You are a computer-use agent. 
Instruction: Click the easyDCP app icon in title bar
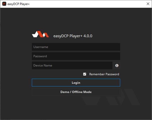4,4
